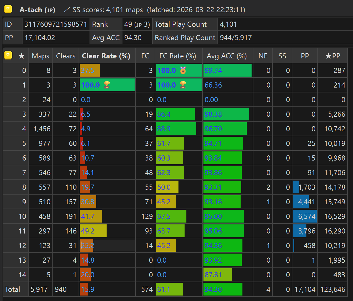Image resolution: width=353 pixels, height=301 pixels.
Task: Click the 86.4 FC rate bar
Action: click(175, 114)
